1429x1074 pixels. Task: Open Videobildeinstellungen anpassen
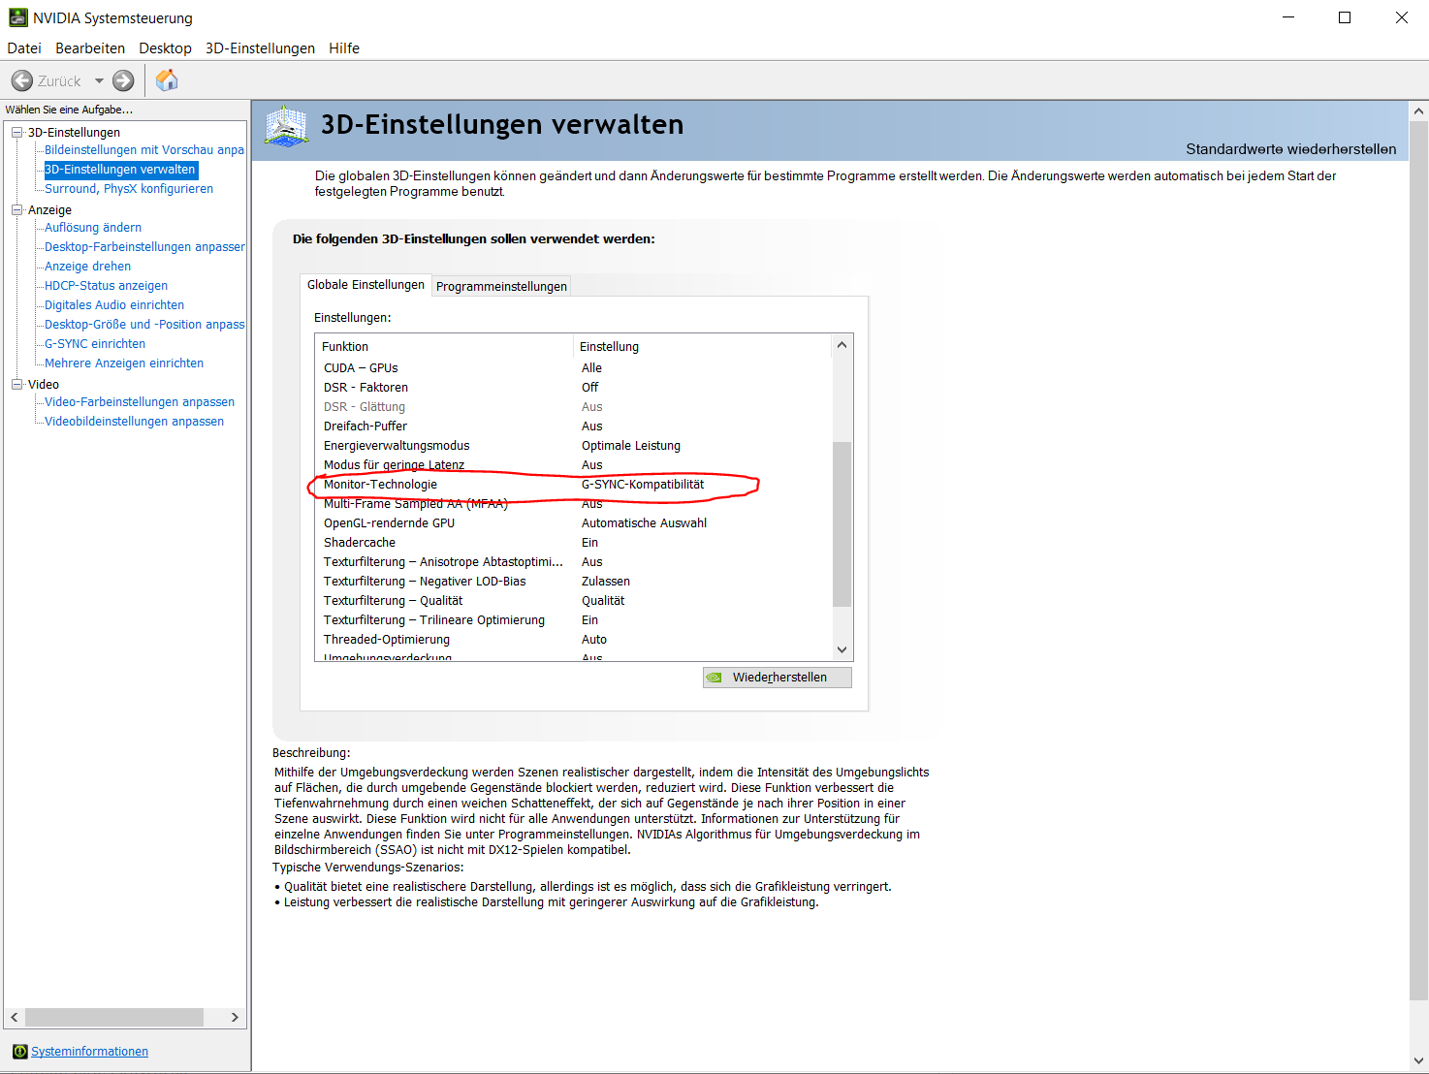(134, 422)
